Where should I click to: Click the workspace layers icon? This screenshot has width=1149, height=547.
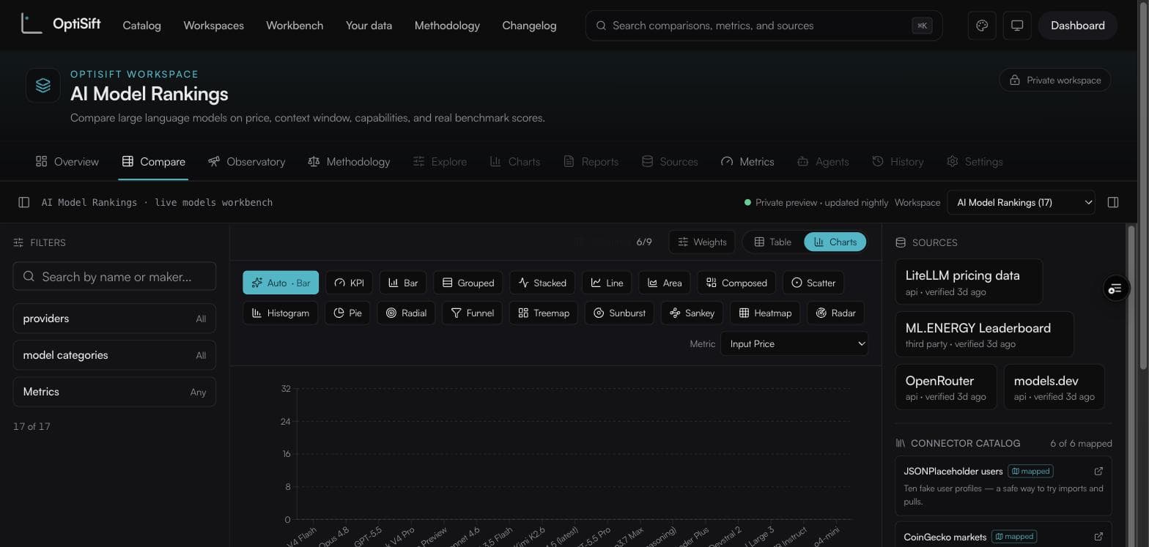[43, 85]
